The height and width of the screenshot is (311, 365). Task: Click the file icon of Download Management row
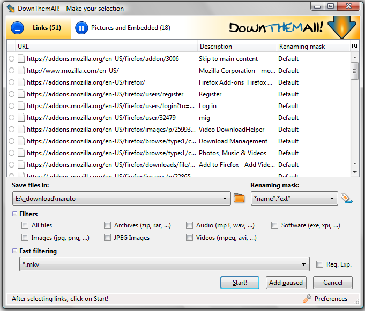click(x=21, y=141)
